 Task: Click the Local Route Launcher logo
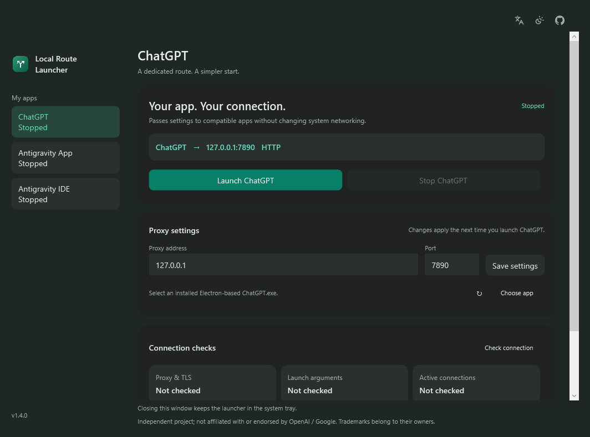pos(21,64)
